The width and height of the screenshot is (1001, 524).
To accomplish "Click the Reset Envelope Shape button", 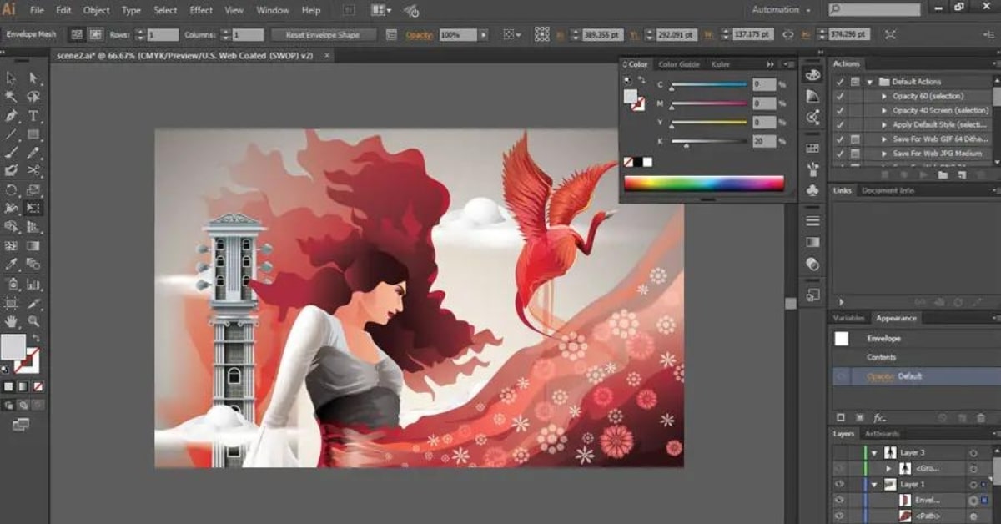I will coord(322,35).
